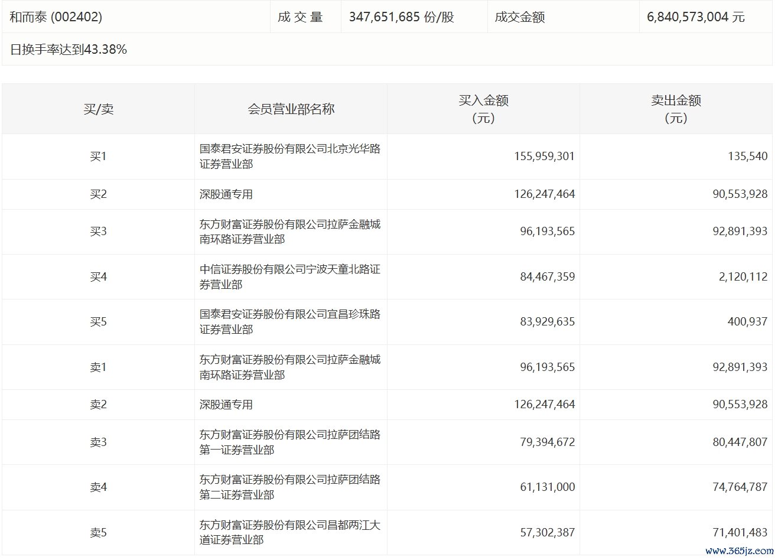Click buy amount 84,467,359
This screenshot has height=560, width=778.
[548, 276]
